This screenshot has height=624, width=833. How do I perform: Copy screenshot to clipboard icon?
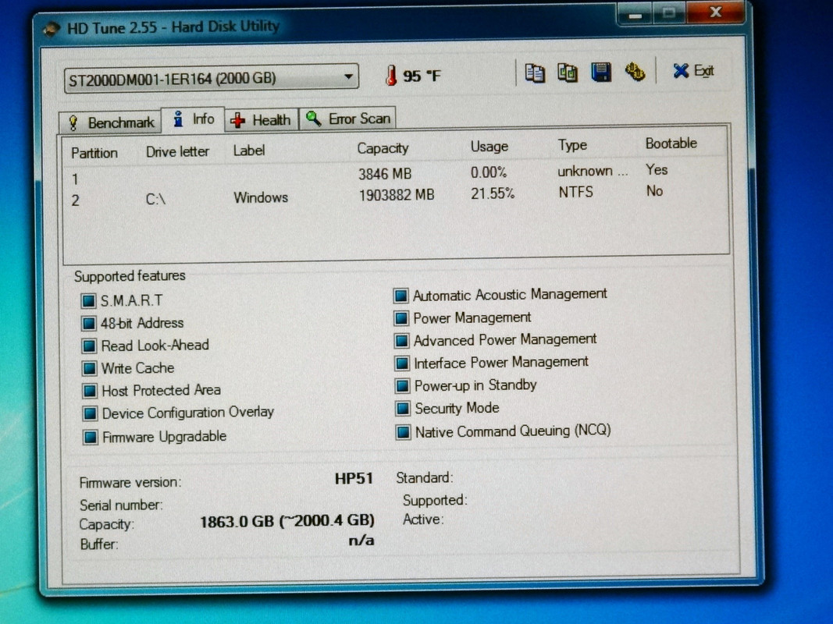tap(568, 73)
